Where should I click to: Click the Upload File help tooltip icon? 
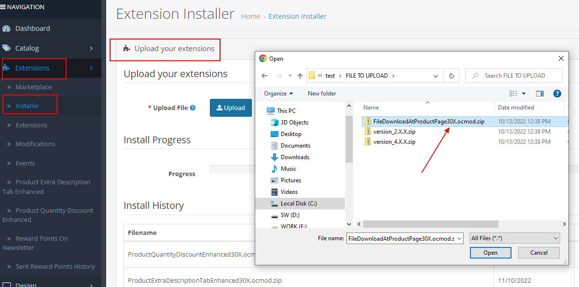pyautogui.click(x=193, y=108)
